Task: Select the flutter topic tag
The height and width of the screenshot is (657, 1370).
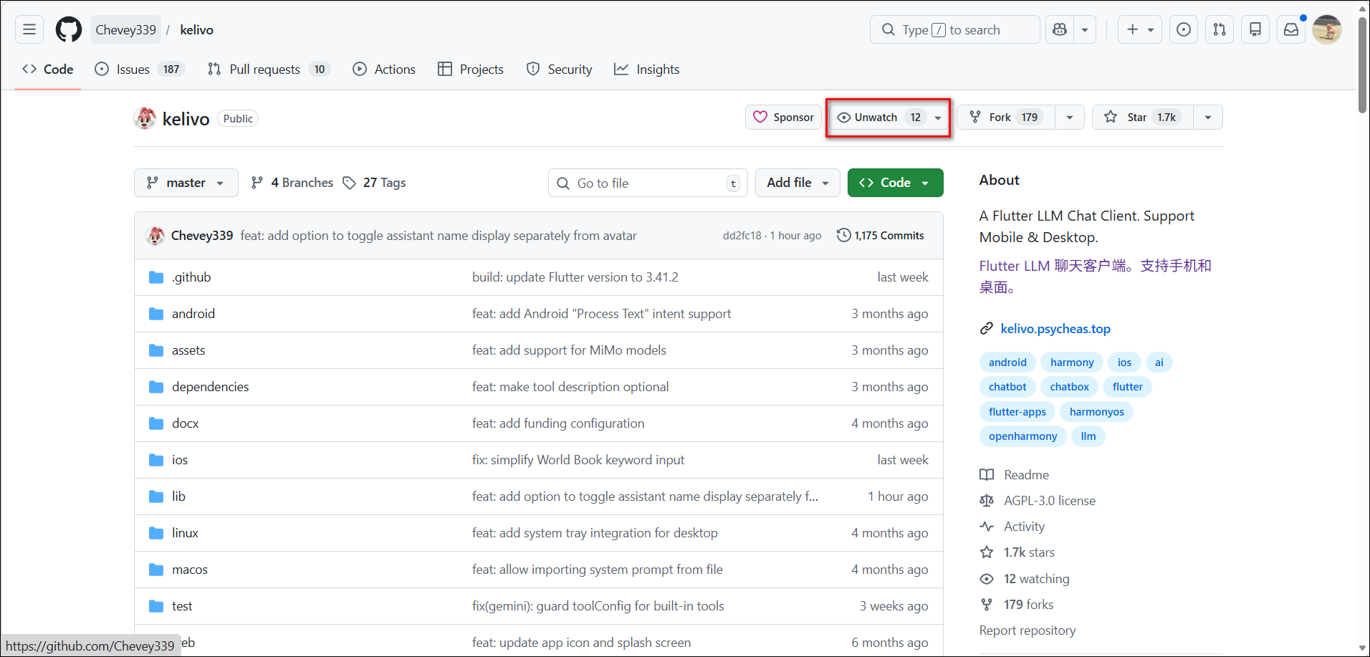Action: (1127, 387)
